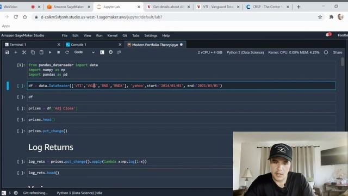This screenshot has width=348, height=196.
Task: Click Python 3 (Data Science) | Idle status
Action: tap(79, 193)
